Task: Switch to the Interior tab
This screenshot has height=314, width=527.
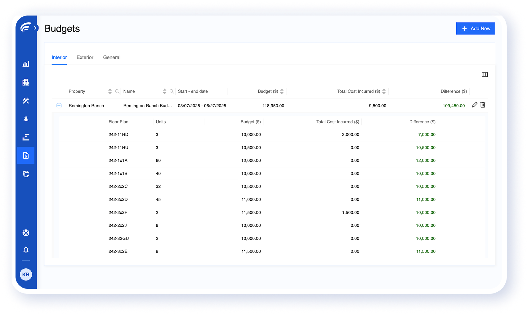Action: click(x=59, y=57)
